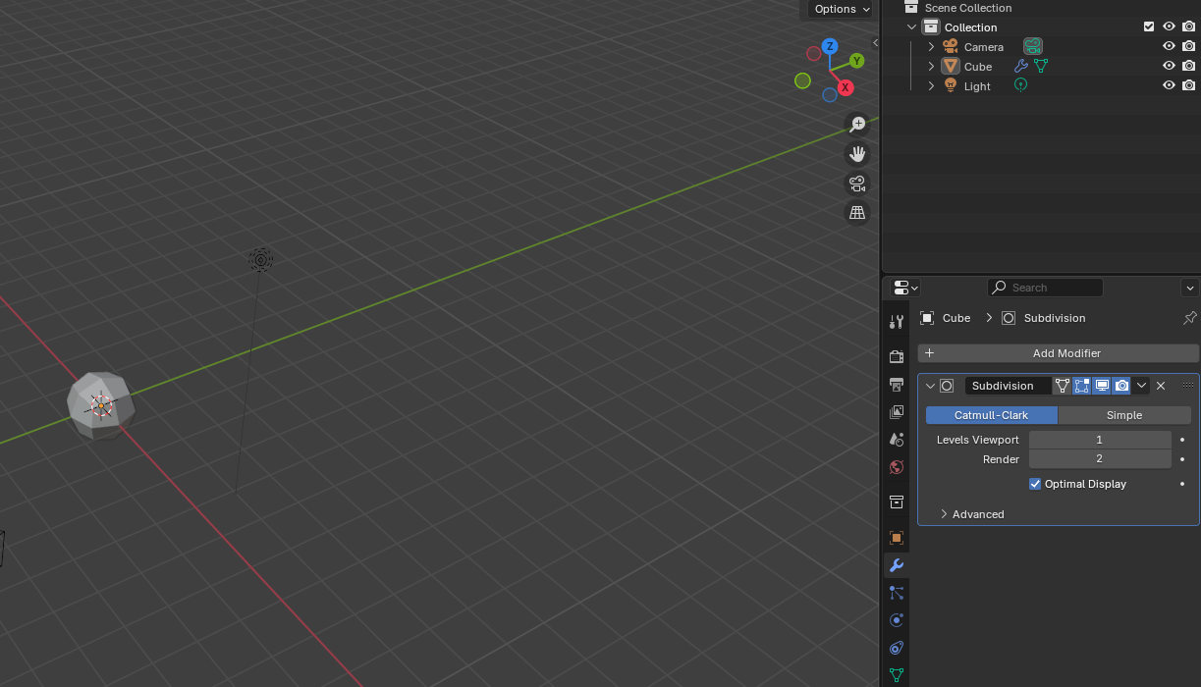
Task: Open the viewport Options dropdown
Action: (x=842, y=9)
